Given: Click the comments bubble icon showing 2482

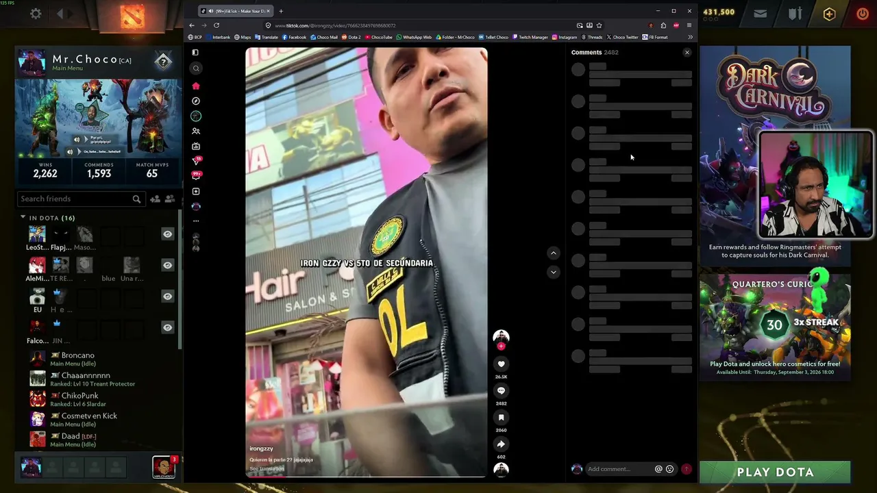Looking at the screenshot, I should click(501, 391).
